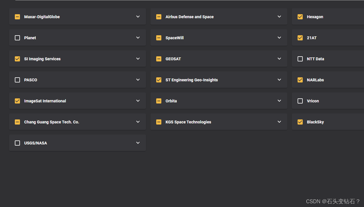The height and width of the screenshot is (207, 364).
Task: Uncheck the Hexagon checkbox
Action: (300, 17)
